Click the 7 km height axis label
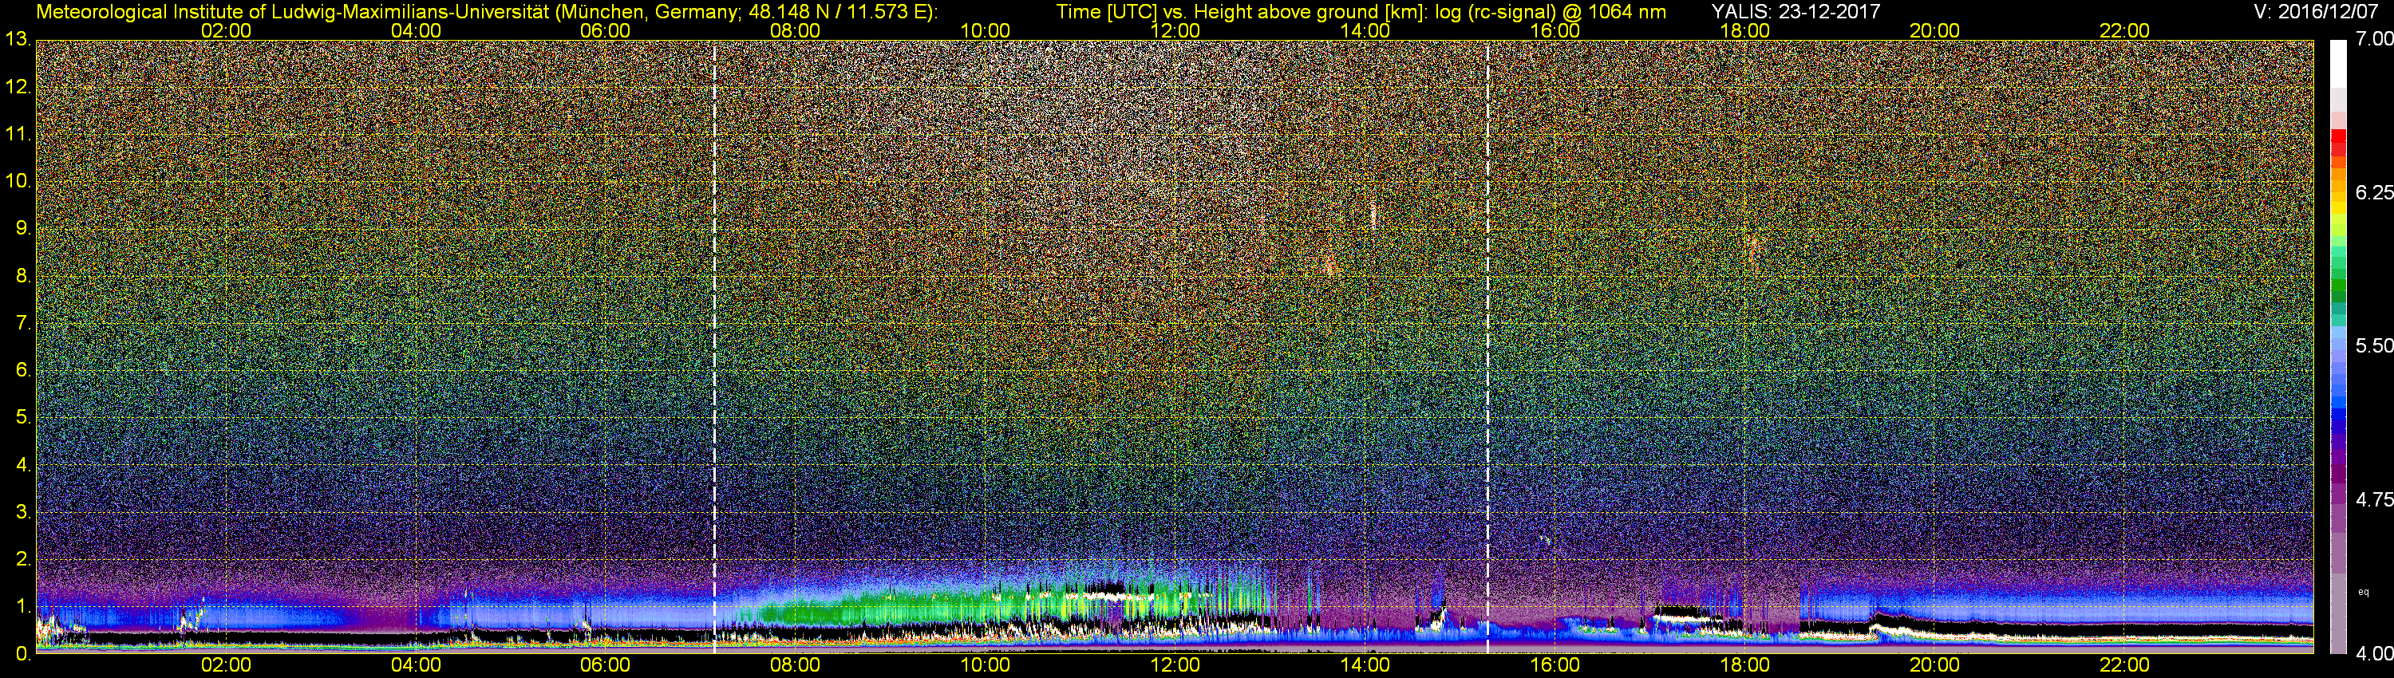The width and height of the screenshot is (2394, 678). coord(22,323)
